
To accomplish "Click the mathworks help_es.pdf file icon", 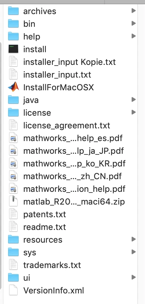I will [x=13, y=138].
